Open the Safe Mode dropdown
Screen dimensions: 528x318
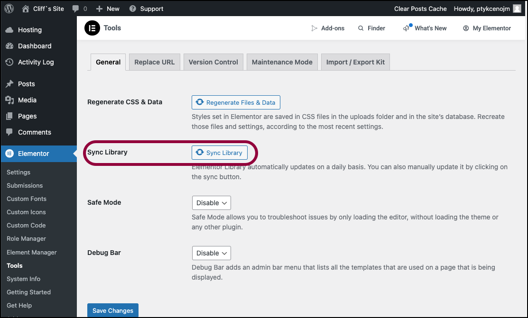point(212,203)
